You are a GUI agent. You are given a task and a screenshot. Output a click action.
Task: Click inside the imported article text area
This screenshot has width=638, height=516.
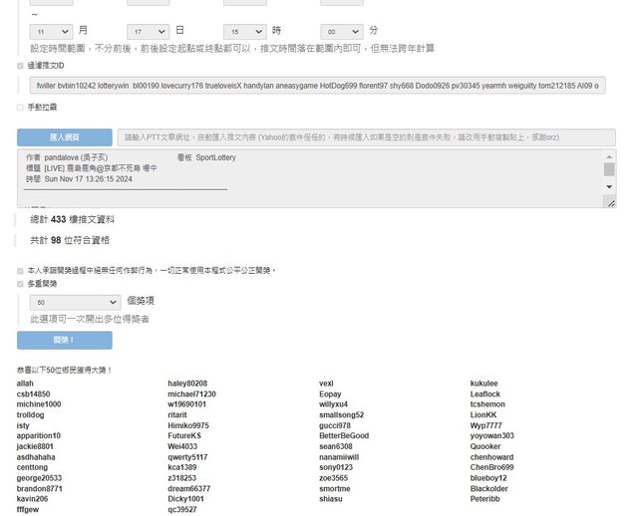coord(299,179)
